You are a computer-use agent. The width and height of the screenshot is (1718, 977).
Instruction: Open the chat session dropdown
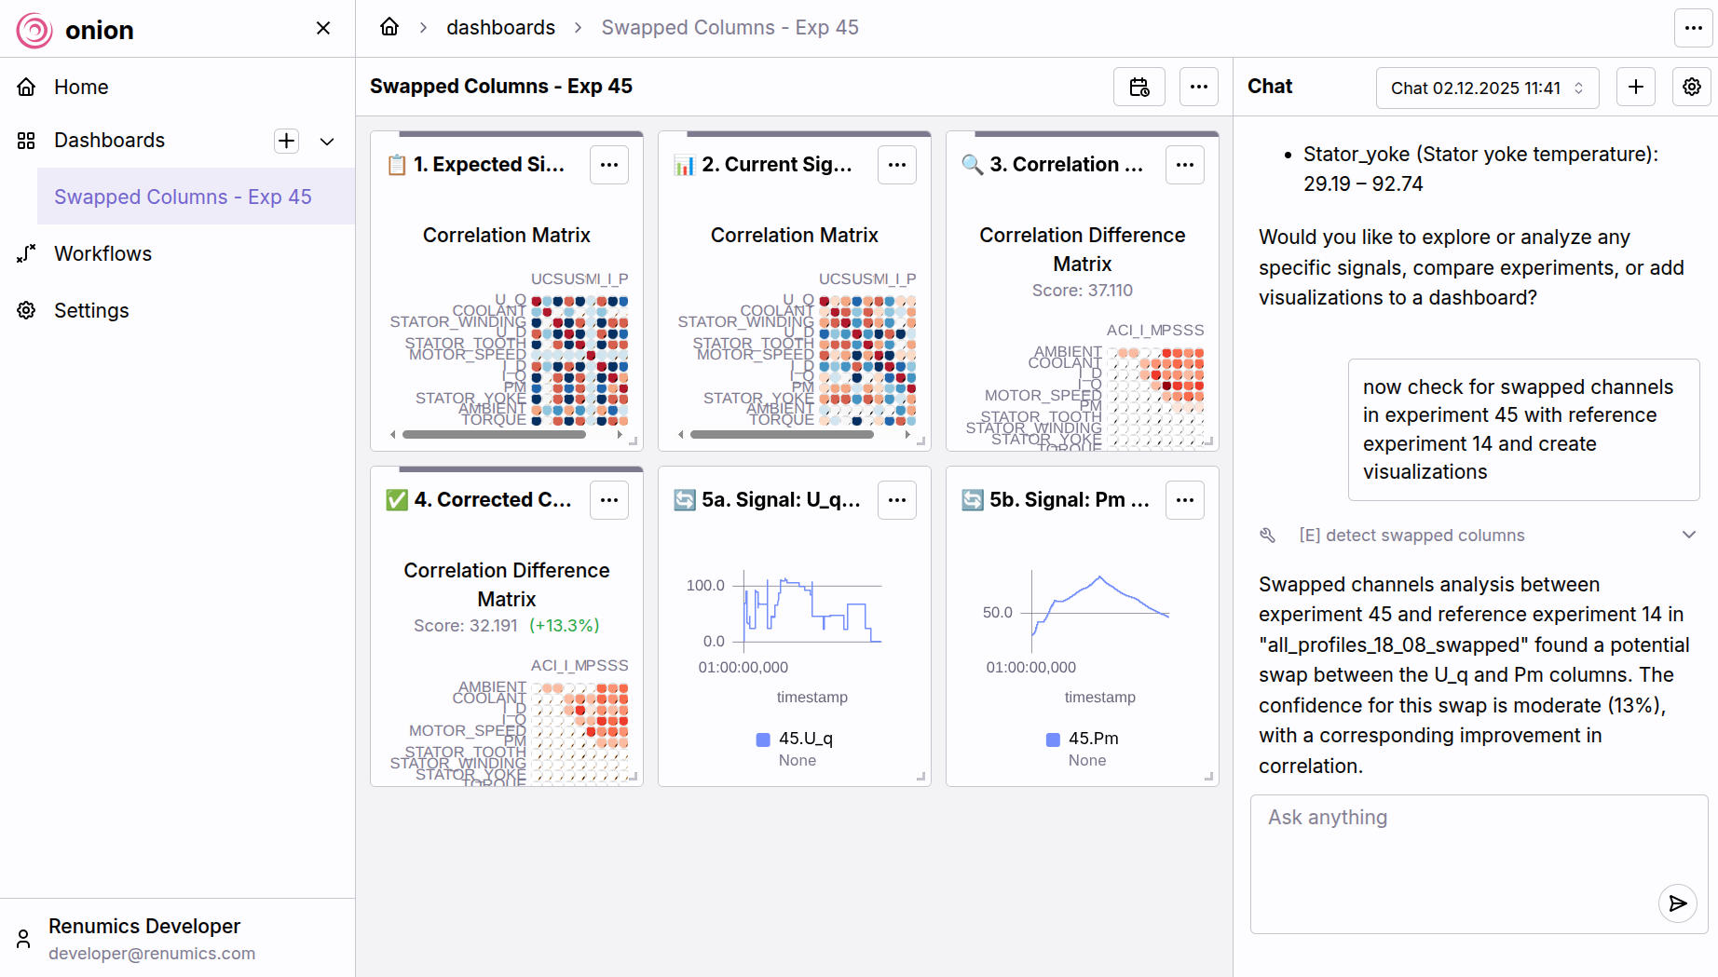point(1487,88)
